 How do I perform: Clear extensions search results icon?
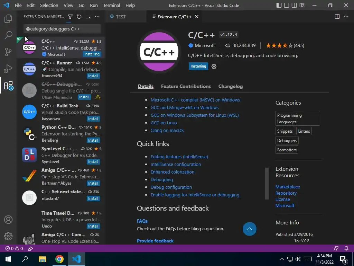point(88,17)
